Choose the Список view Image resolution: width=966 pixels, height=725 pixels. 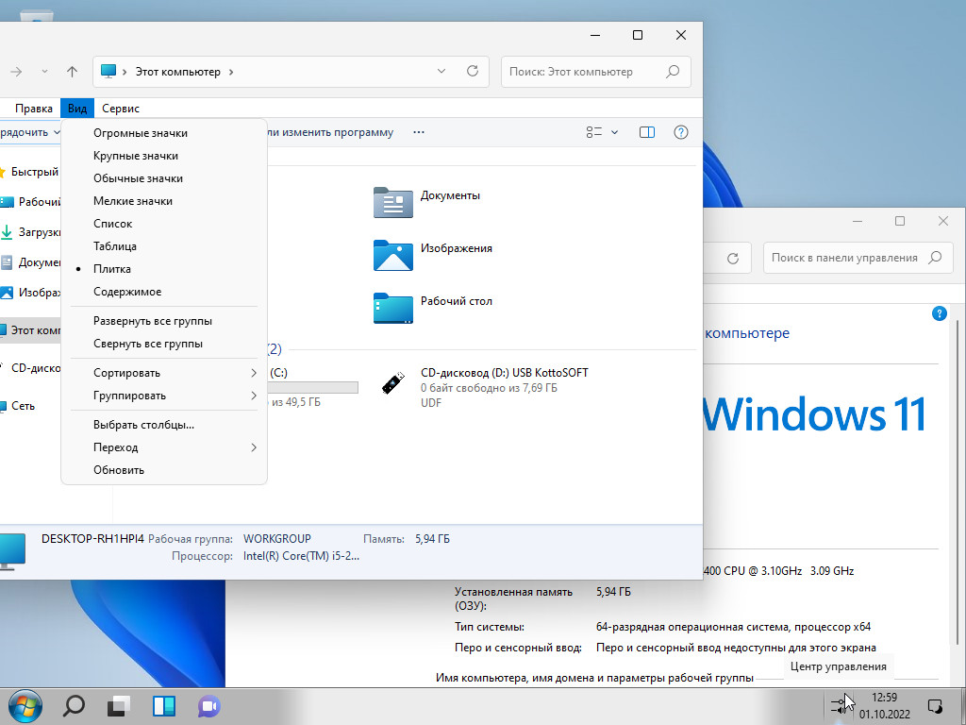164,224
